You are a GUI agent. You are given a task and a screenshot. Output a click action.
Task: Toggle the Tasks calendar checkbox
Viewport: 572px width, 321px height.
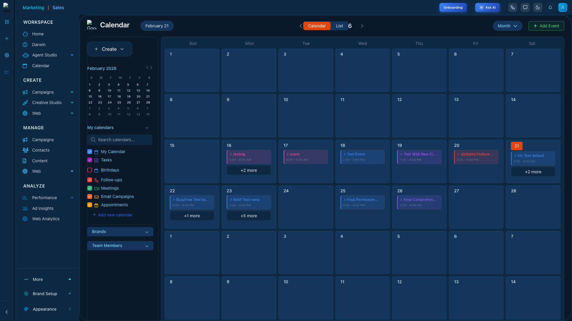coord(90,160)
